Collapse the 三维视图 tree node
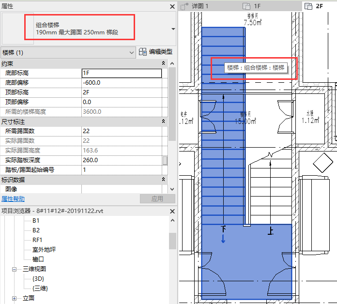Image resolution: width=337 pixels, height=304 pixels. (15, 269)
